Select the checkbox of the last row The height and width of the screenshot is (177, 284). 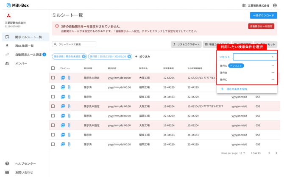(x=53, y=144)
